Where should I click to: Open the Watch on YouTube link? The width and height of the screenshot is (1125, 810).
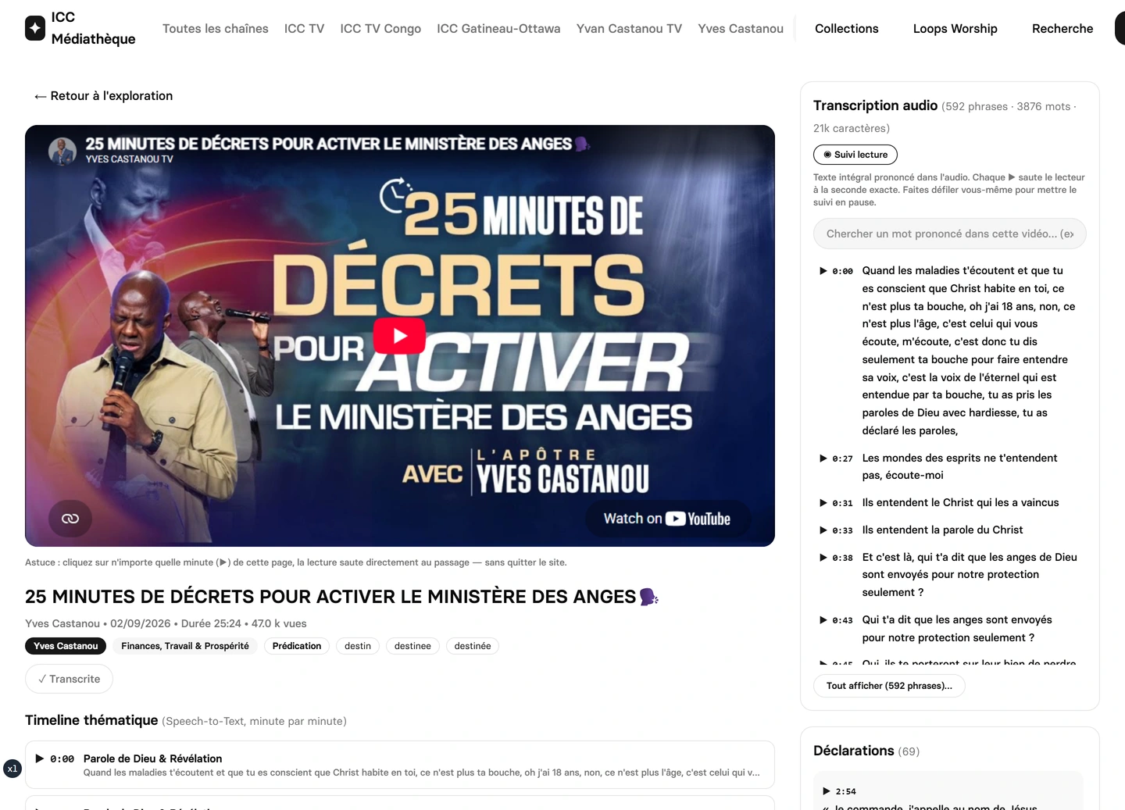667,519
